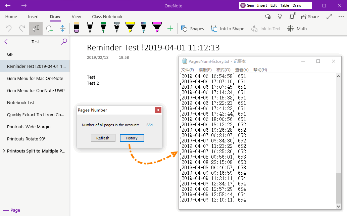Click the back arrow in the title bar
The height and width of the screenshot is (216, 347).
pos(8,5)
